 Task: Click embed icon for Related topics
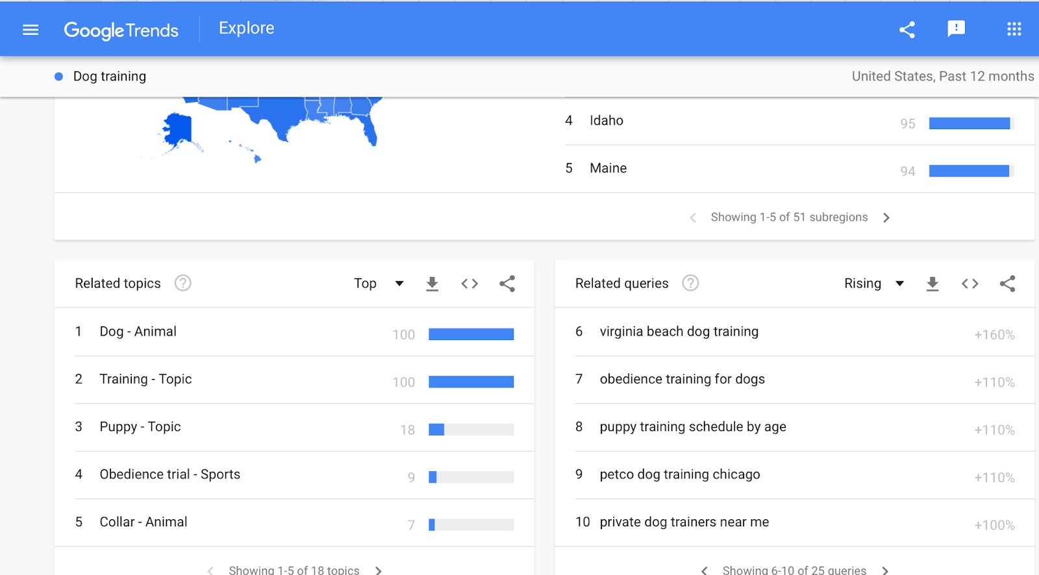pyautogui.click(x=469, y=284)
